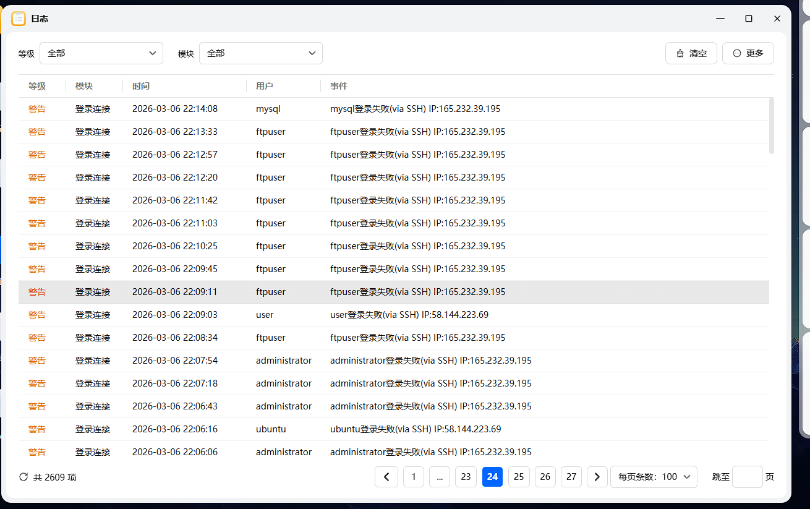The image size is (810, 509).
Task: Refresh the log list via the refresh icon
Action: (x=23, y=477)
